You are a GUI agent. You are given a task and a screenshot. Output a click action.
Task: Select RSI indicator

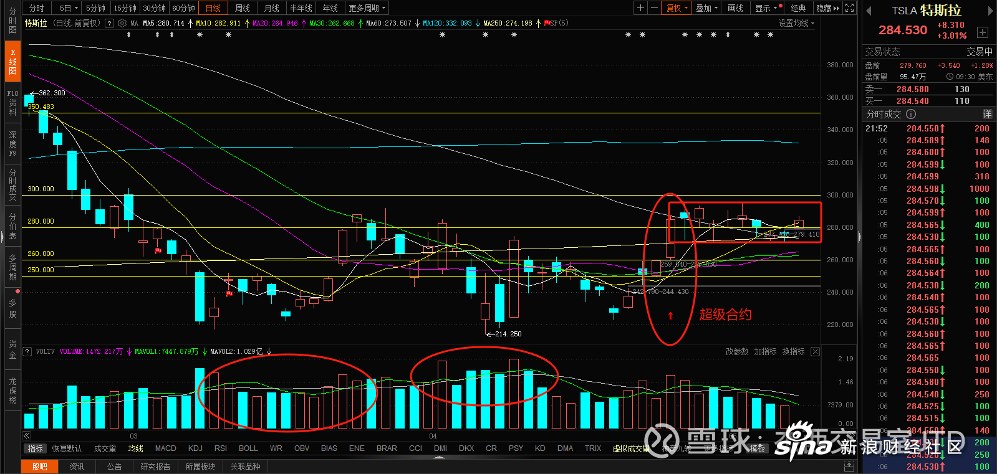(221, 448)
